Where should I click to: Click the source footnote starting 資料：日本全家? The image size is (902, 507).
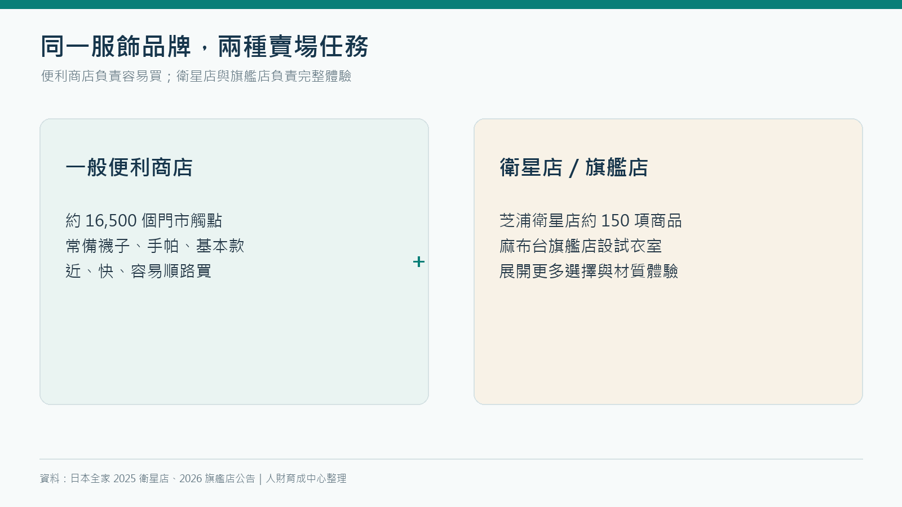point(193,478)
